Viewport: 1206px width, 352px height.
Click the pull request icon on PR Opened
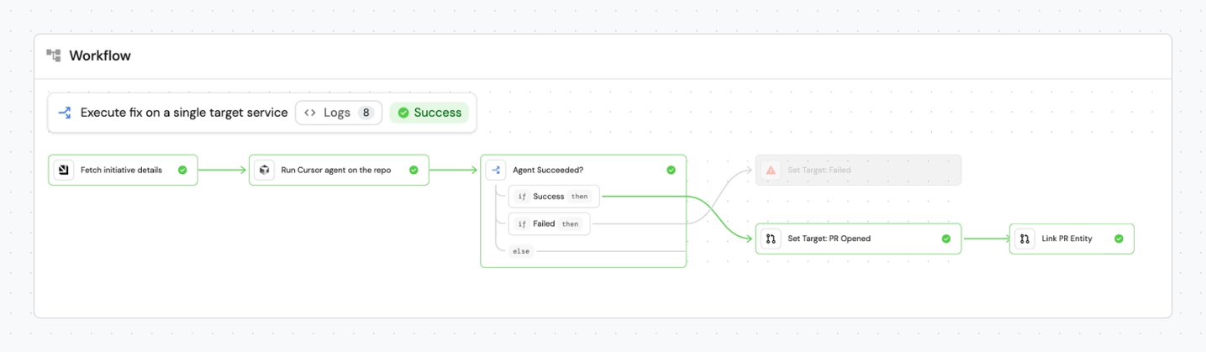tap(770, 239)
